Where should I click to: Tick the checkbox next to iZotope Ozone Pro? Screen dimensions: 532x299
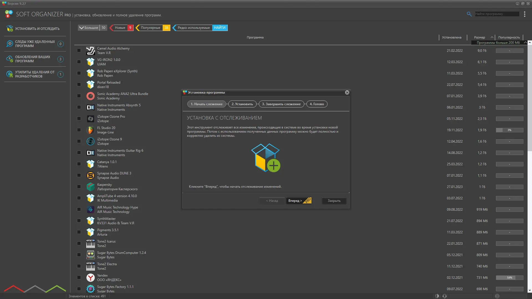79,119
